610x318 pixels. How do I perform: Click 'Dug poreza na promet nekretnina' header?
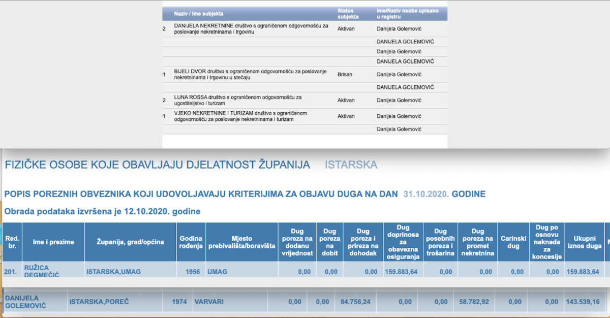(478, 242)
